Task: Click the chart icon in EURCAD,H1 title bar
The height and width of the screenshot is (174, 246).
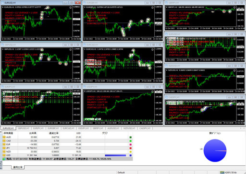Action: point(85,45)
